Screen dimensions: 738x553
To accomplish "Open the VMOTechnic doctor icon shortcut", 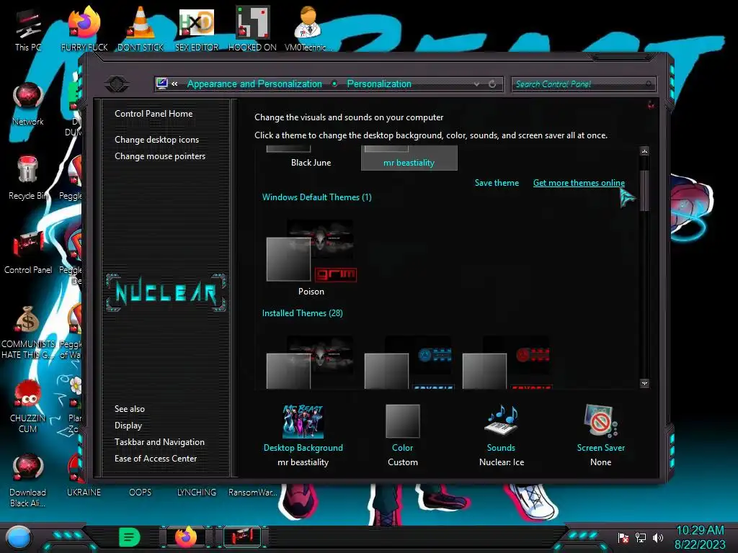I will [x=308, y=29].
